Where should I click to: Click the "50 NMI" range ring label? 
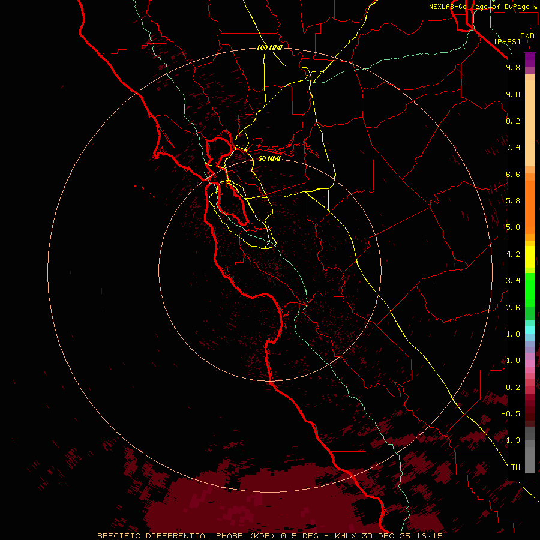(269, 158)
